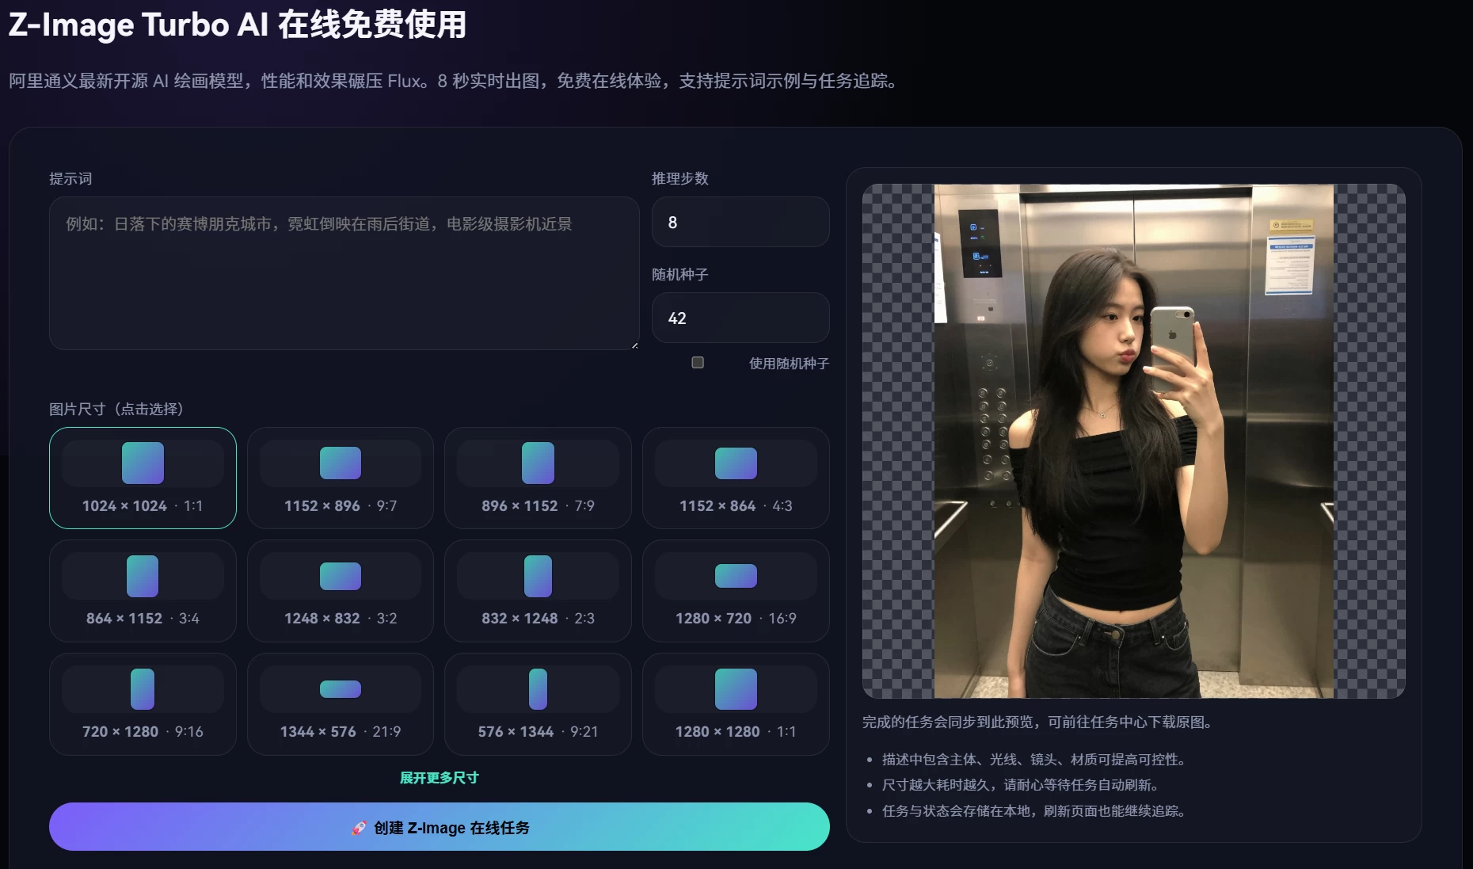
Task: Choose the 1344 × 576 ultrawide size
Action: (x=340, y=703)
